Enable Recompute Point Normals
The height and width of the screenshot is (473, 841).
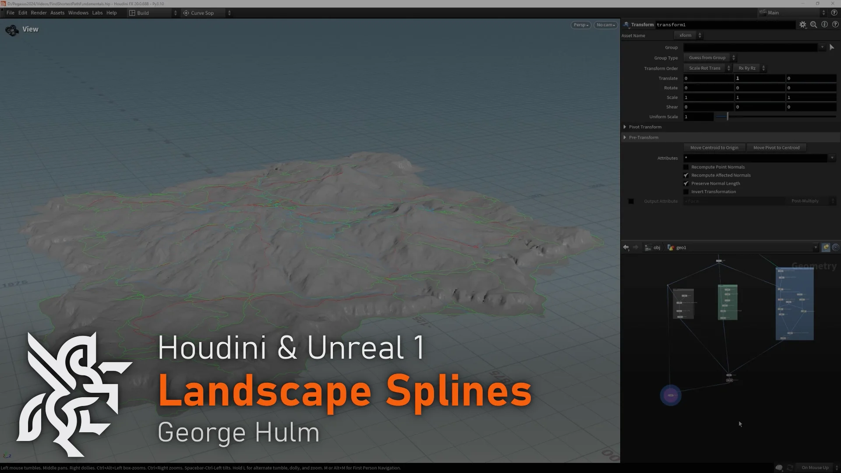tap(686, 167)
